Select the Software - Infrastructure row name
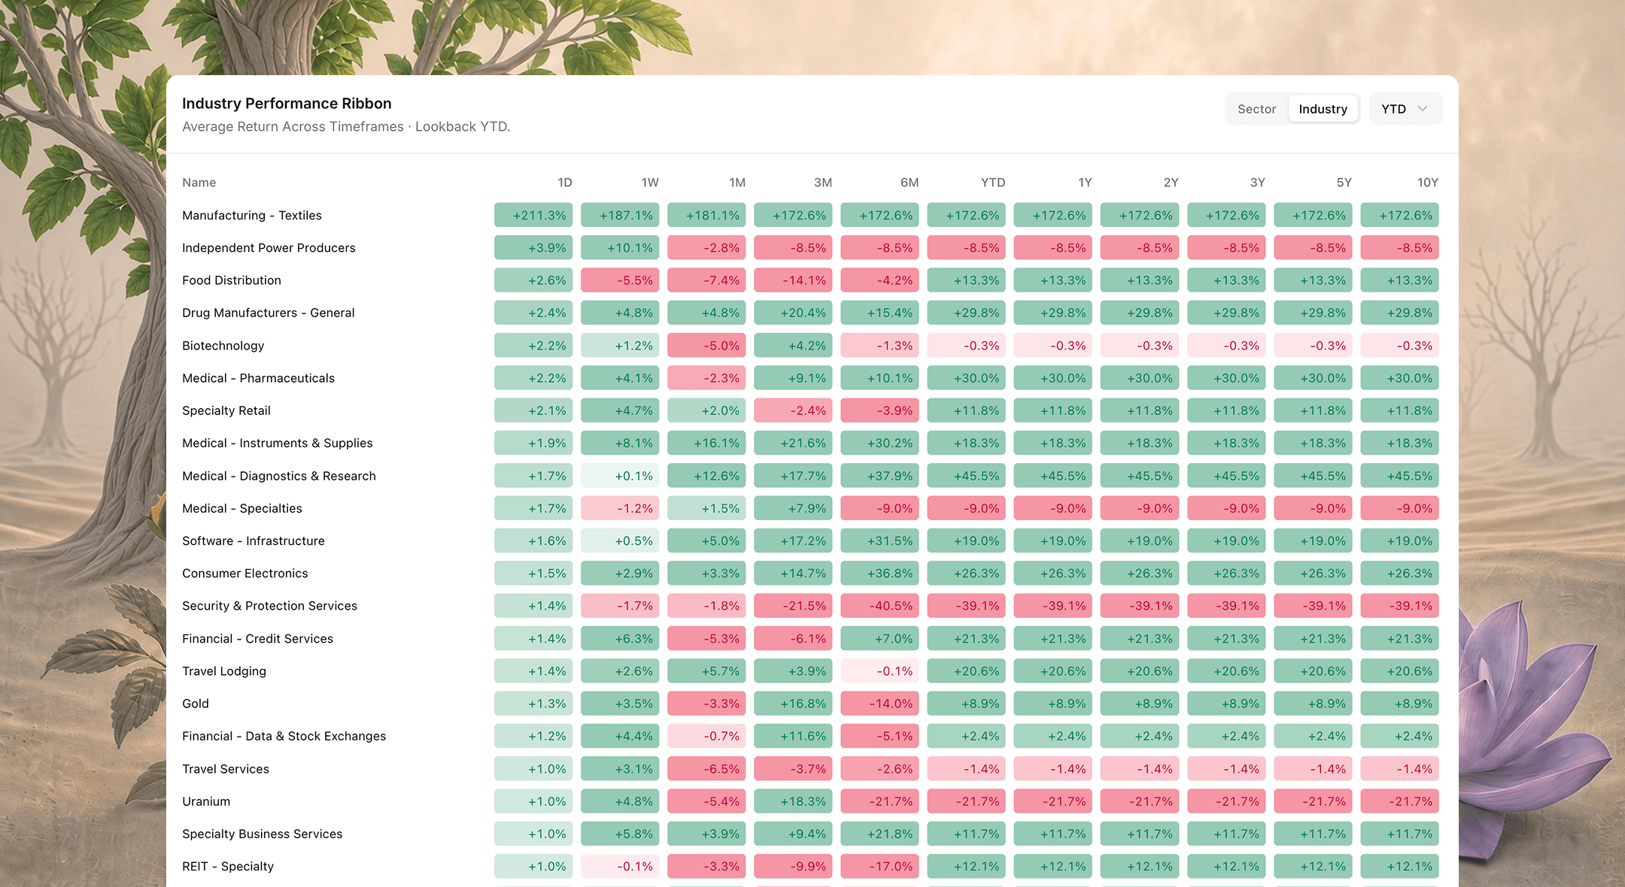Viewport: 1625px width, 887px height. pos(254,540)
